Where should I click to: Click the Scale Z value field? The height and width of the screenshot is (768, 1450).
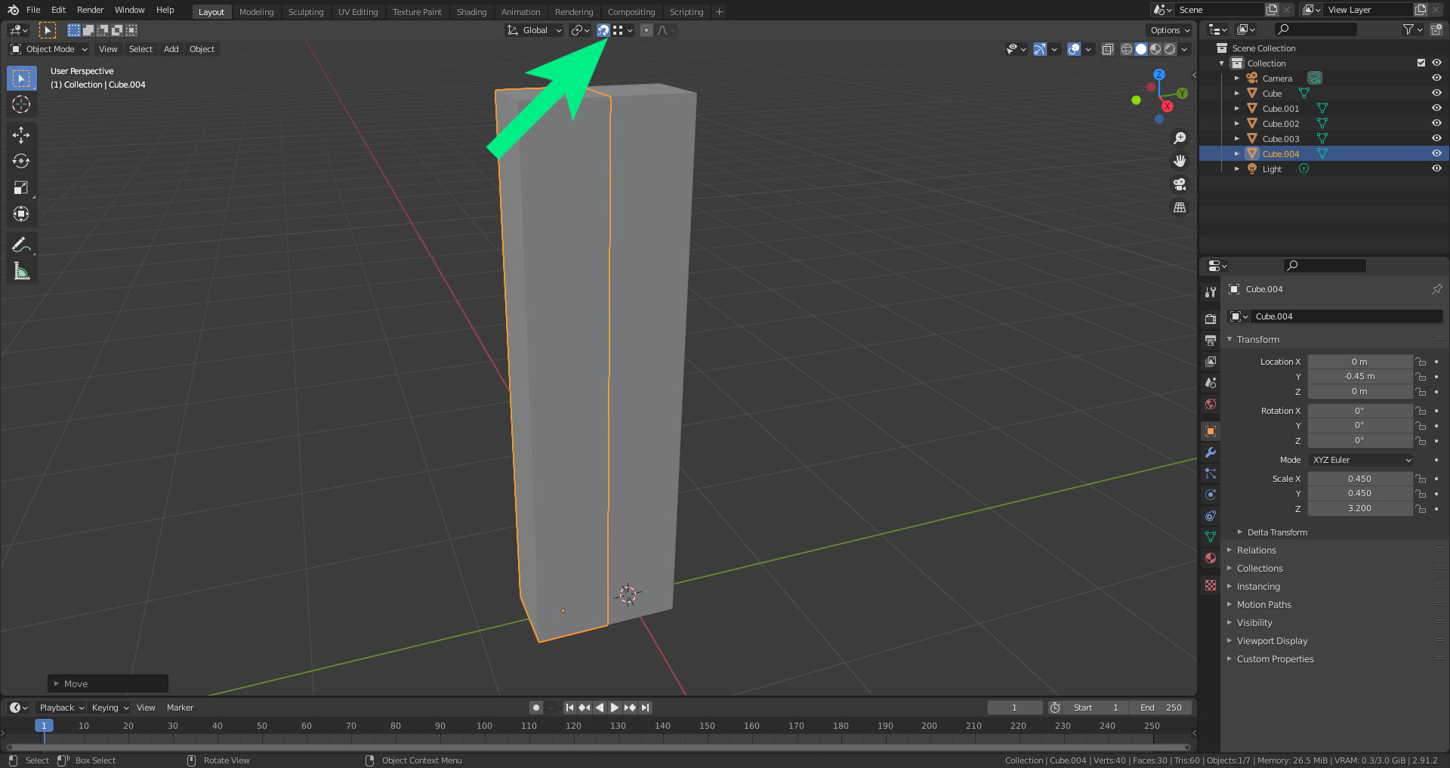(x=1359, y=508)
